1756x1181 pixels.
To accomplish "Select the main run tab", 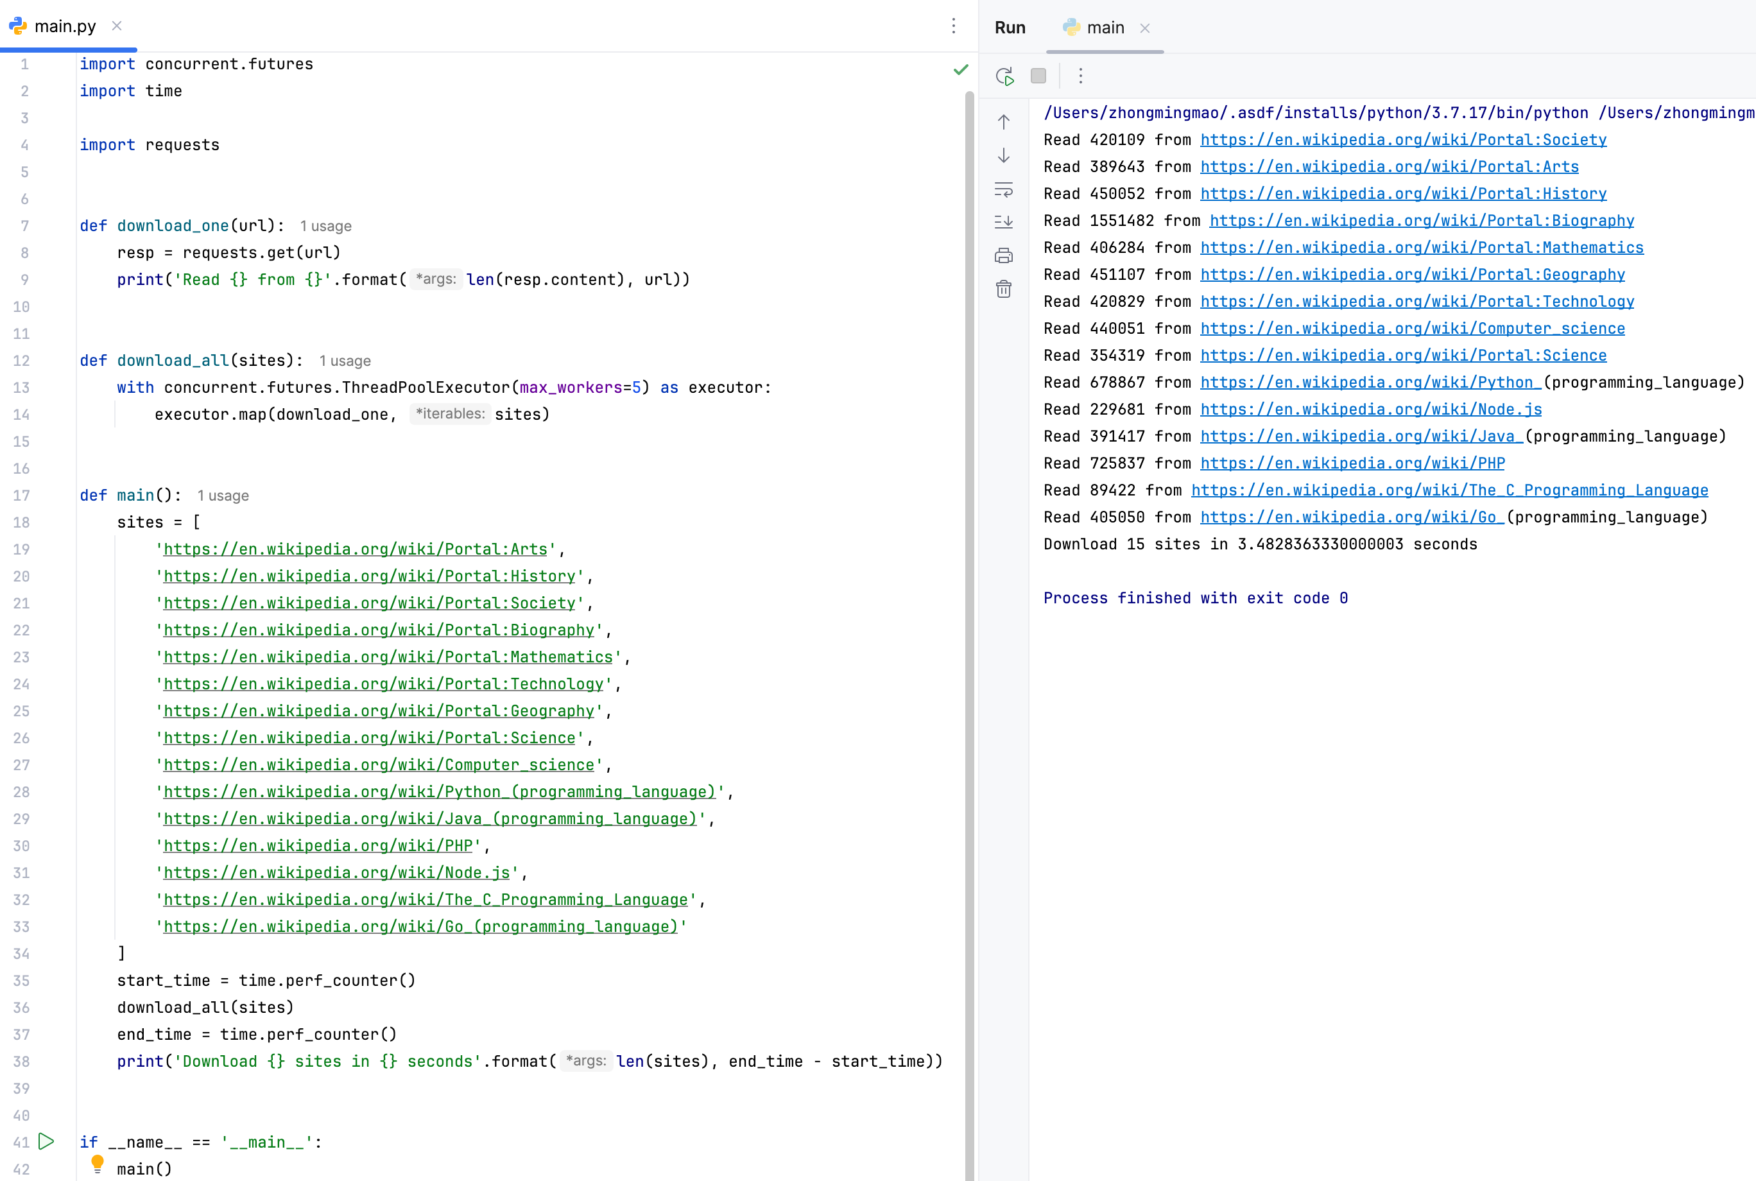I will (1105, 28).
